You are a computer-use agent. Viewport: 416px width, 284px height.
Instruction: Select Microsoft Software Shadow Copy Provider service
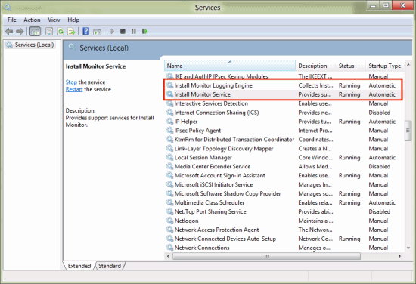(228, 193)
